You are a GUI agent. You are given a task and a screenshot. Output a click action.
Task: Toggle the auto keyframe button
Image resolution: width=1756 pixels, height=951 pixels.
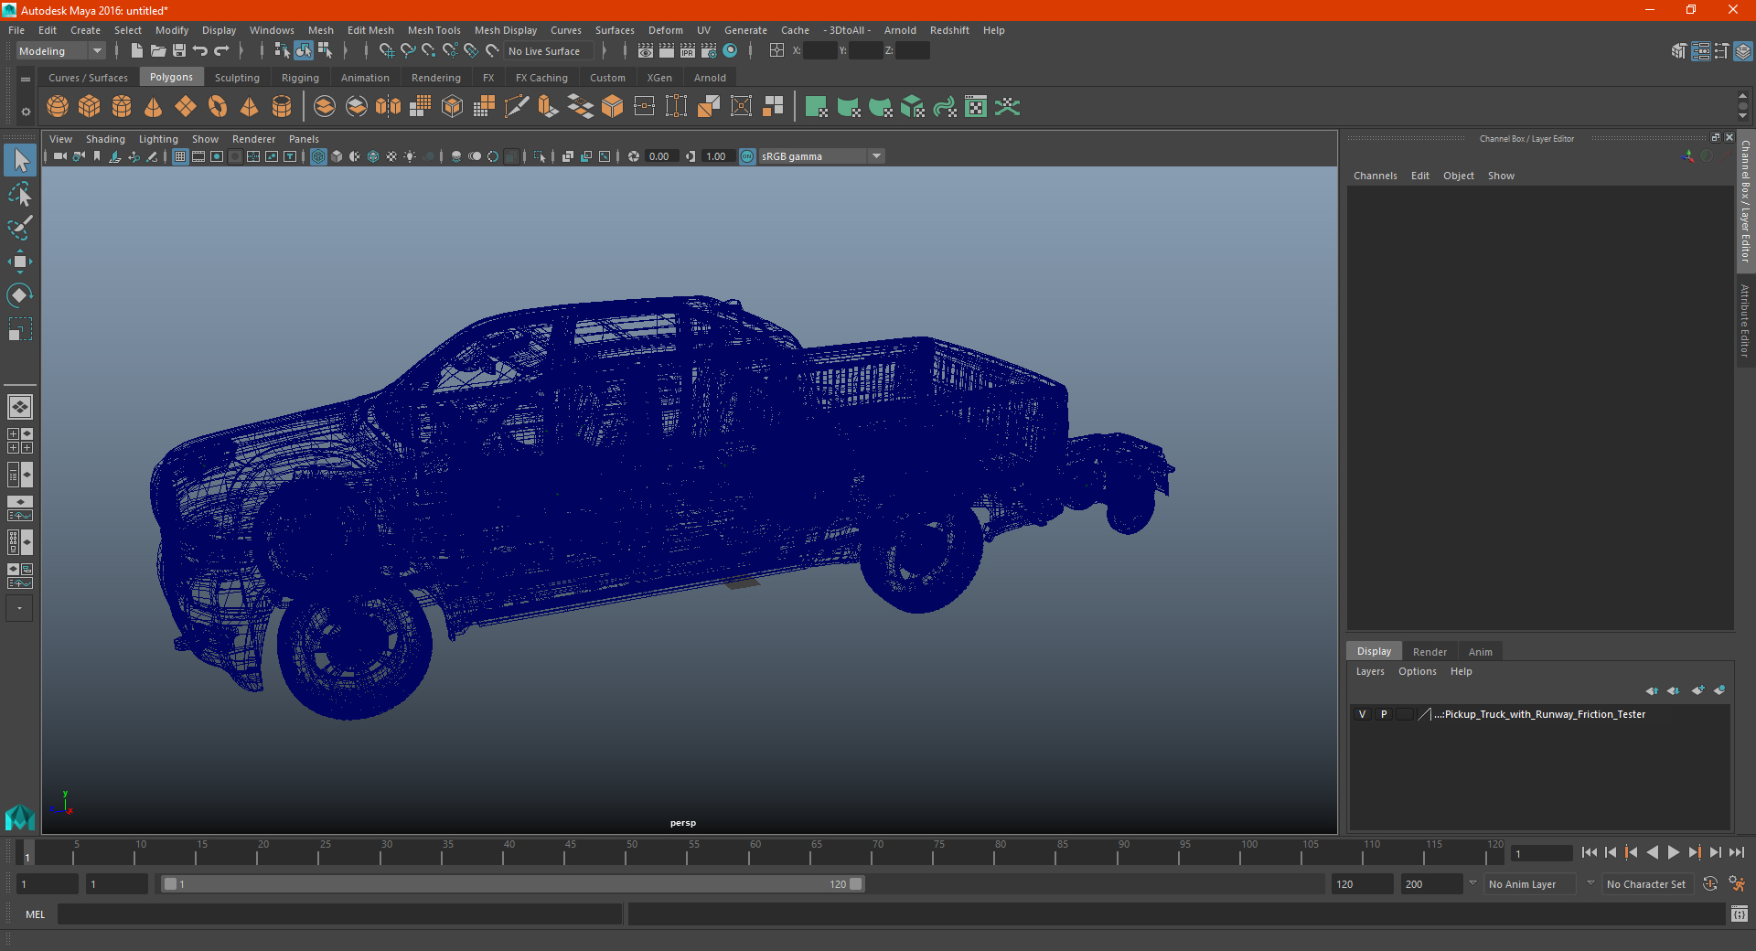[x=1709, y=884]
